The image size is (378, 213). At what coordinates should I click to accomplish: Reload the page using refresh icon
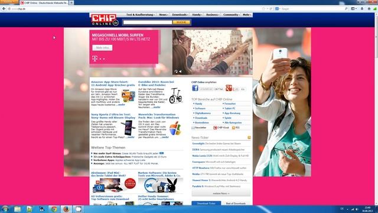click(271, 9)
